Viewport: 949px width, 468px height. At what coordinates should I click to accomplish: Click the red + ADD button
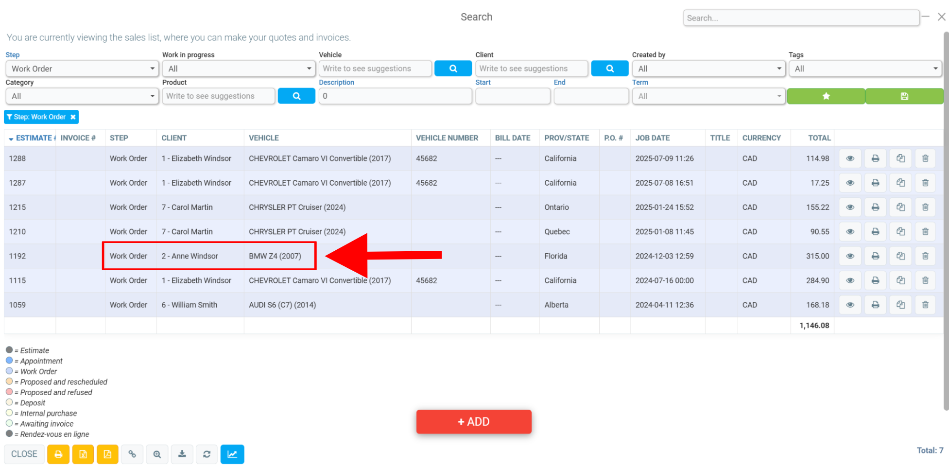click(474, 421)
